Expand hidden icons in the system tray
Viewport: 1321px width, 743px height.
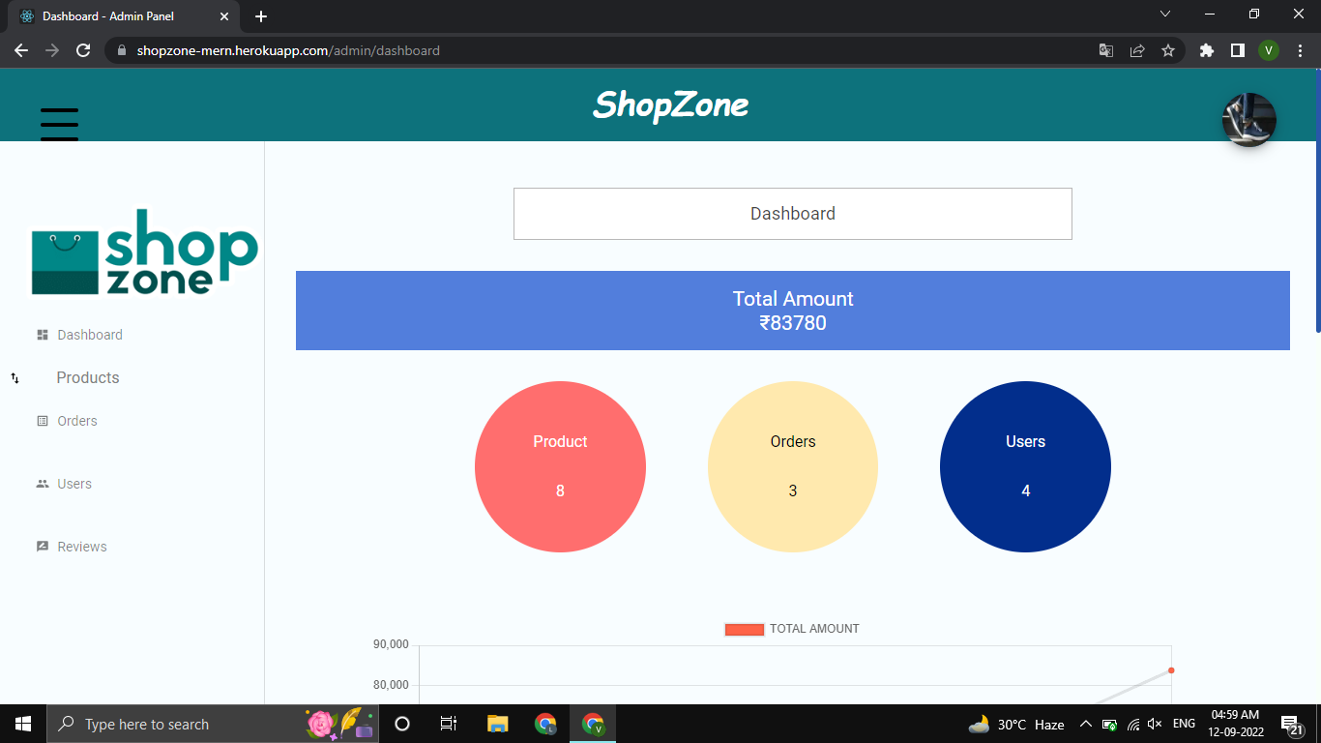point(1086,724)
